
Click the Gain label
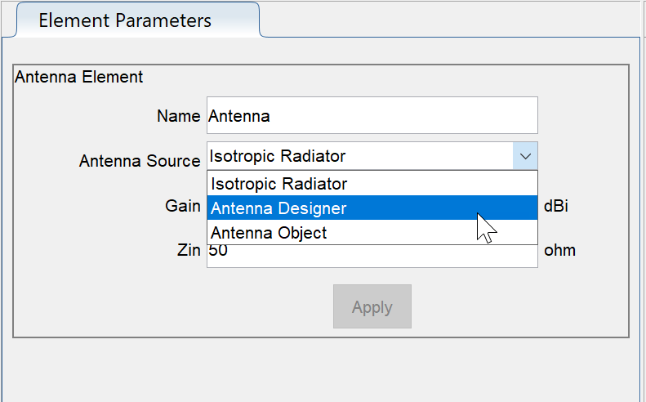pyautogui.click(x=183, y=206)
